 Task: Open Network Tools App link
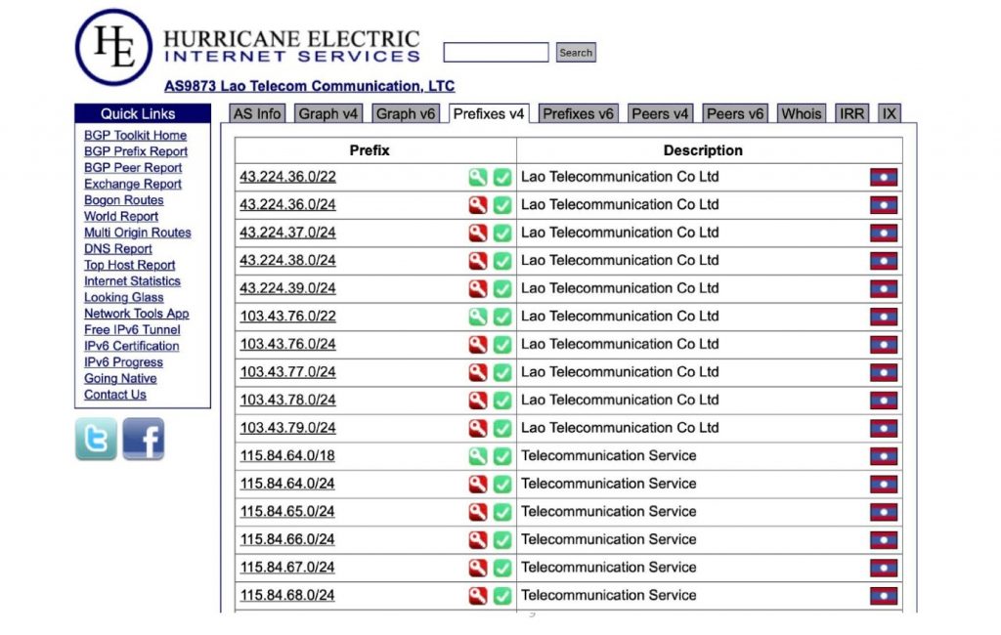point(137,314)
